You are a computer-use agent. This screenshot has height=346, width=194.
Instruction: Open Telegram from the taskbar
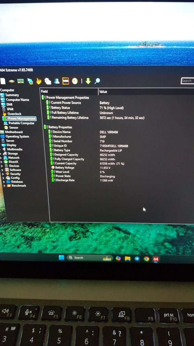[x=137, y=258]
